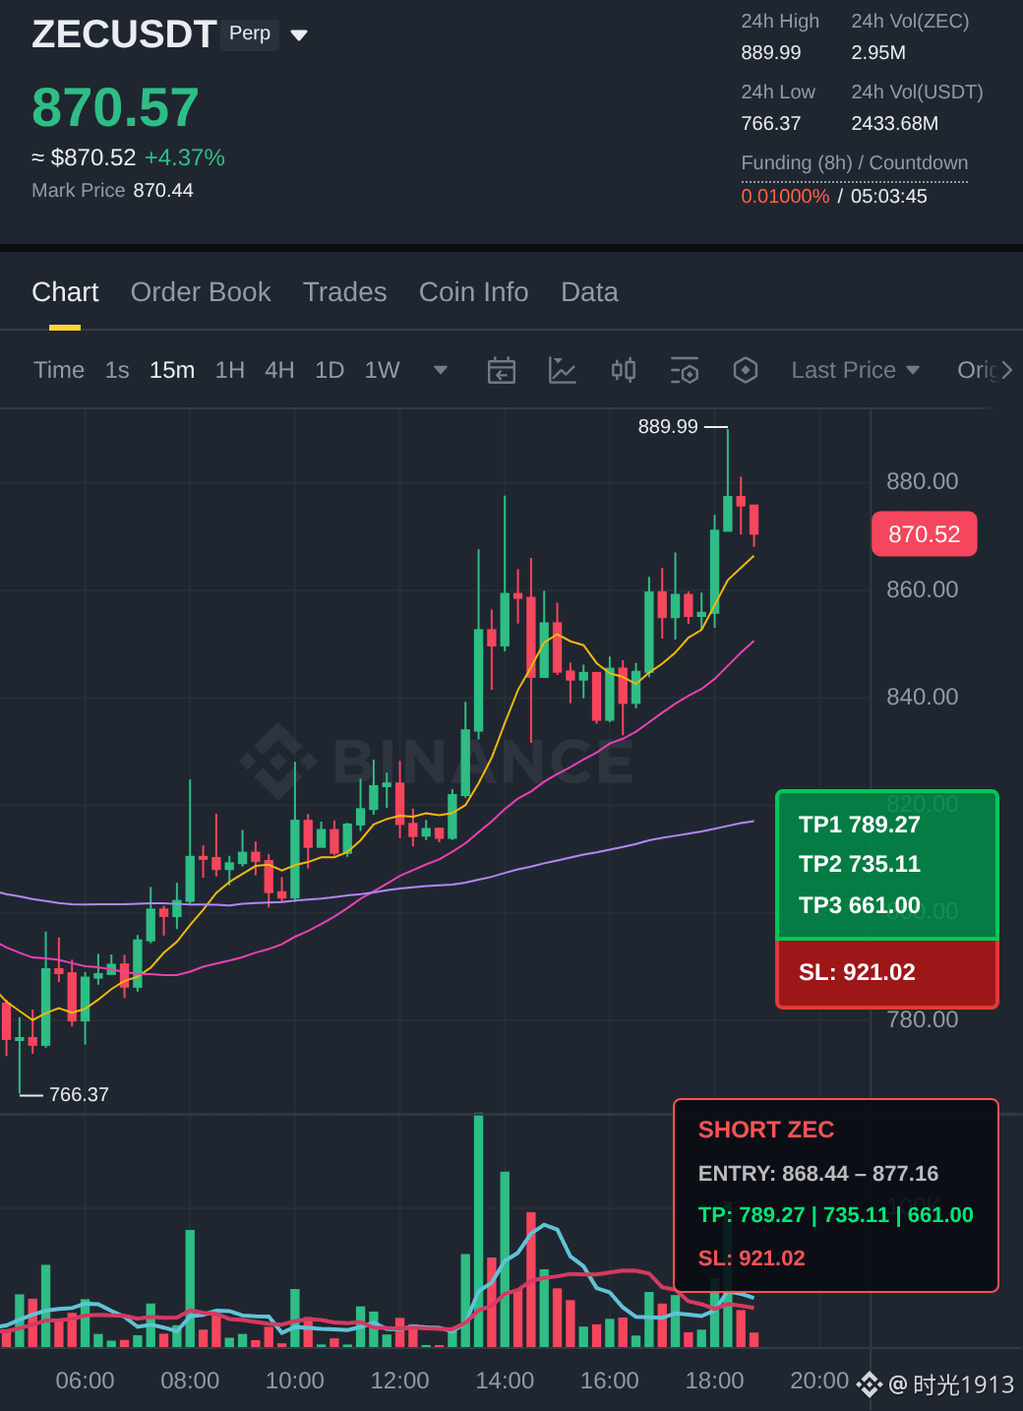The height and width of the screenshot is (1411, 1023).
Task: Switch to the Chart tab
Action: pyautogui.click(x=65, y=292)
